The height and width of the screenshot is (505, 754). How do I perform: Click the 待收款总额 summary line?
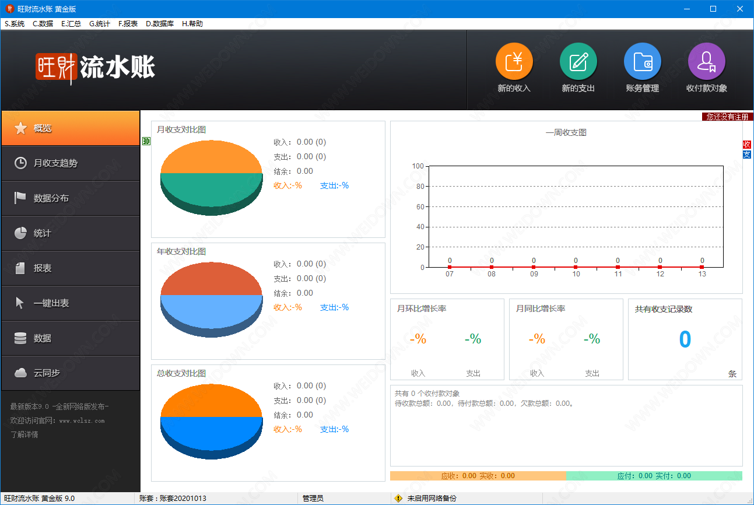[x=485, y=403]
